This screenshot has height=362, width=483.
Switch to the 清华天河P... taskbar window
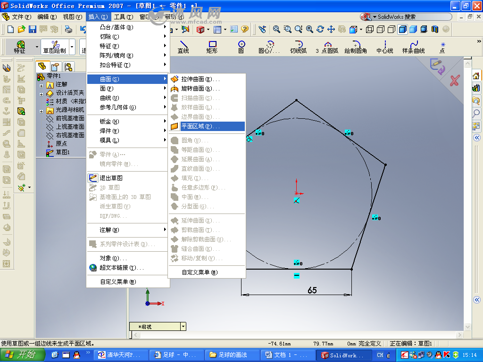tap(120, 355)
